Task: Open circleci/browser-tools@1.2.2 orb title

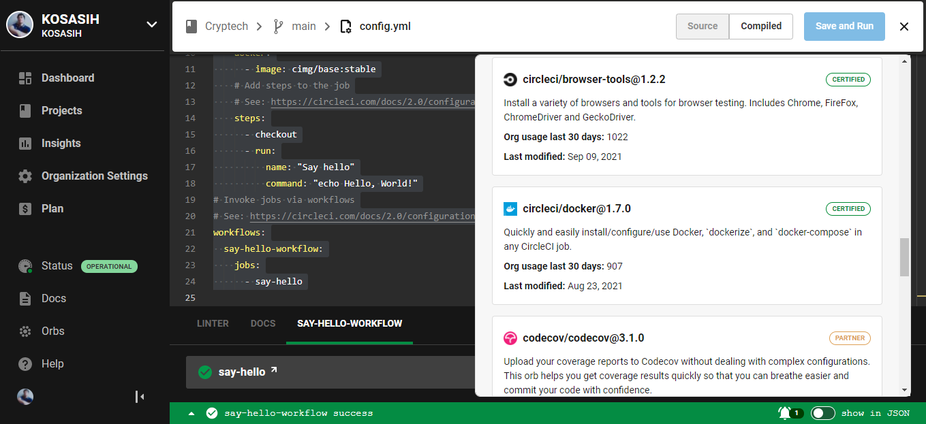Action: pos(594,80)
